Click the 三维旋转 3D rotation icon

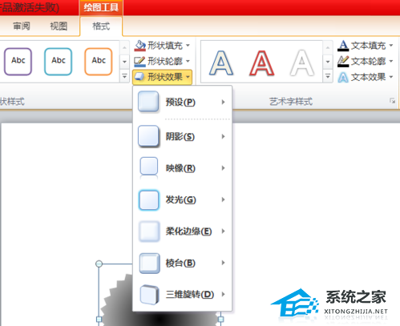149,295
